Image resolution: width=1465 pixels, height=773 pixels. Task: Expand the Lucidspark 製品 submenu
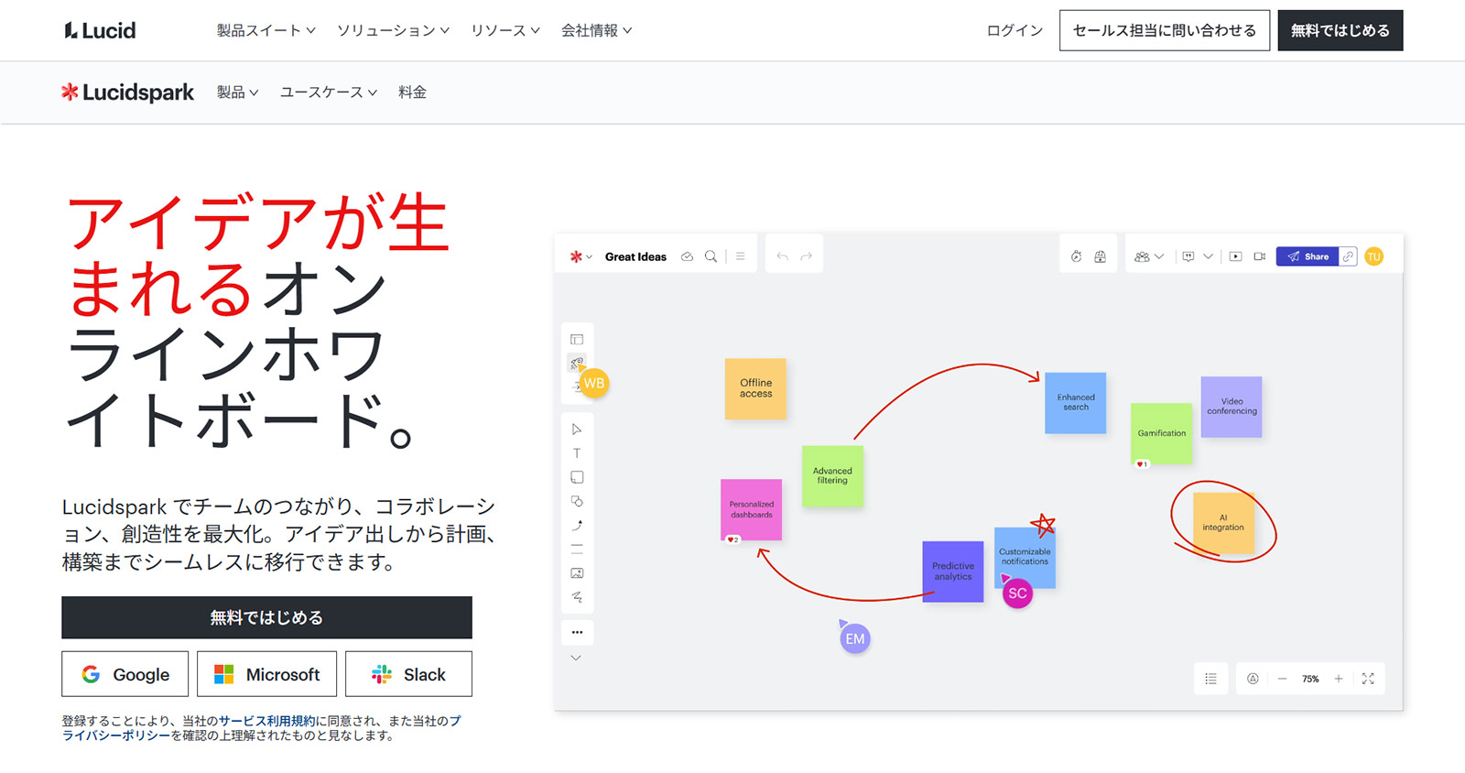238,93
